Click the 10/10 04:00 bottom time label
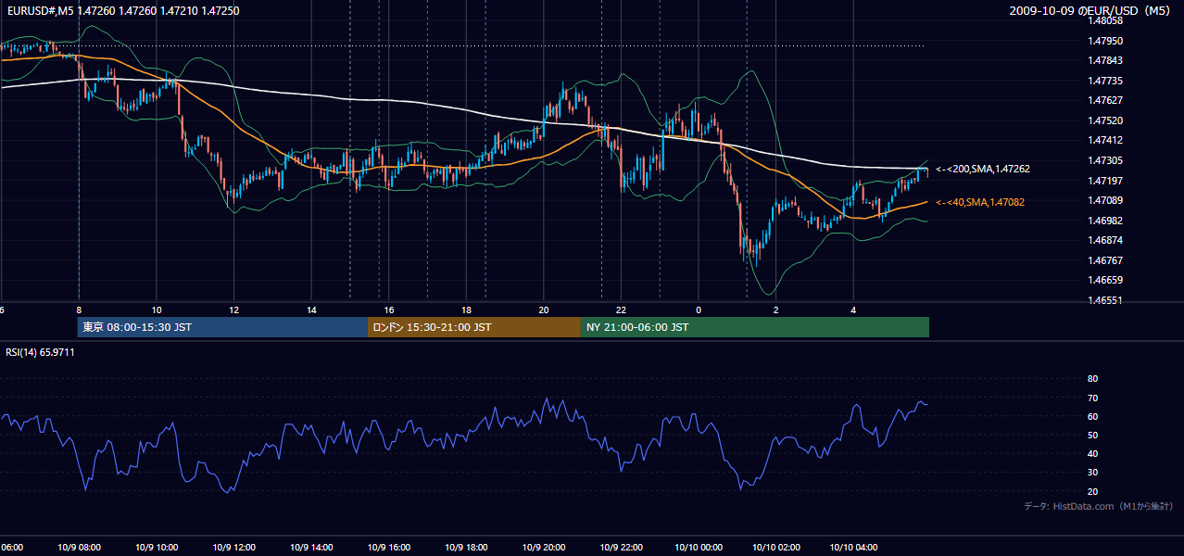1184x556 pixels. tap(854, 548)
